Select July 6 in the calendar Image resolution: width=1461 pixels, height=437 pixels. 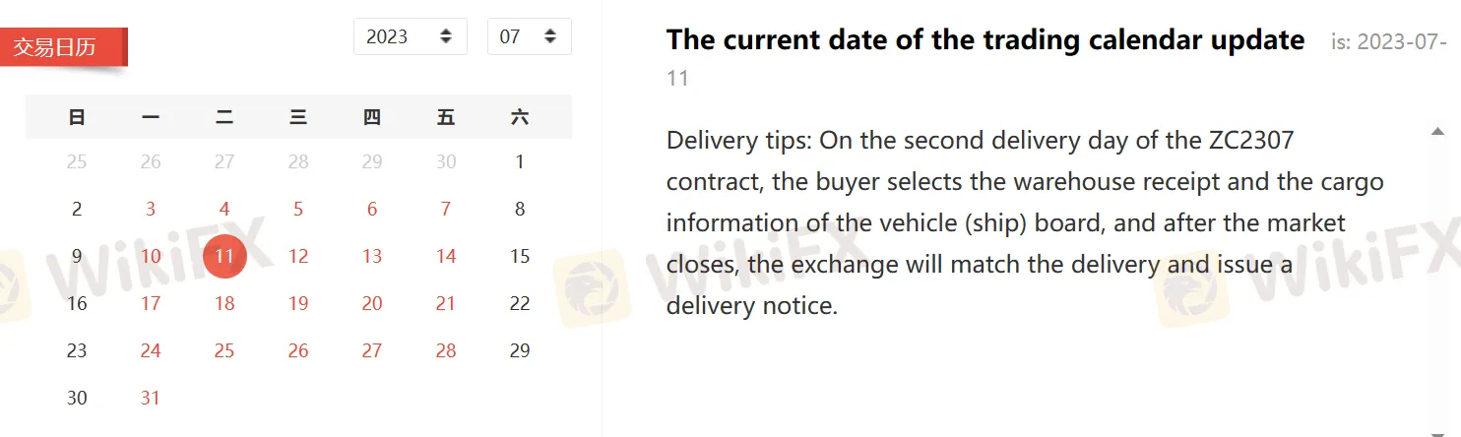[x=372, y=209]
